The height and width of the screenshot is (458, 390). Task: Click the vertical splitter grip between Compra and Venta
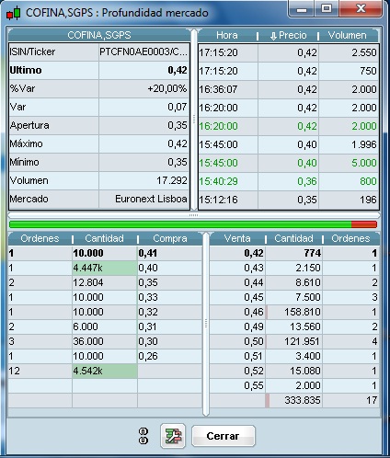[x=206, y=324]
